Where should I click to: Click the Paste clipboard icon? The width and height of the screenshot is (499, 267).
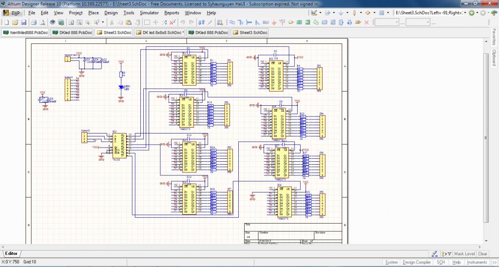[129, 22]
